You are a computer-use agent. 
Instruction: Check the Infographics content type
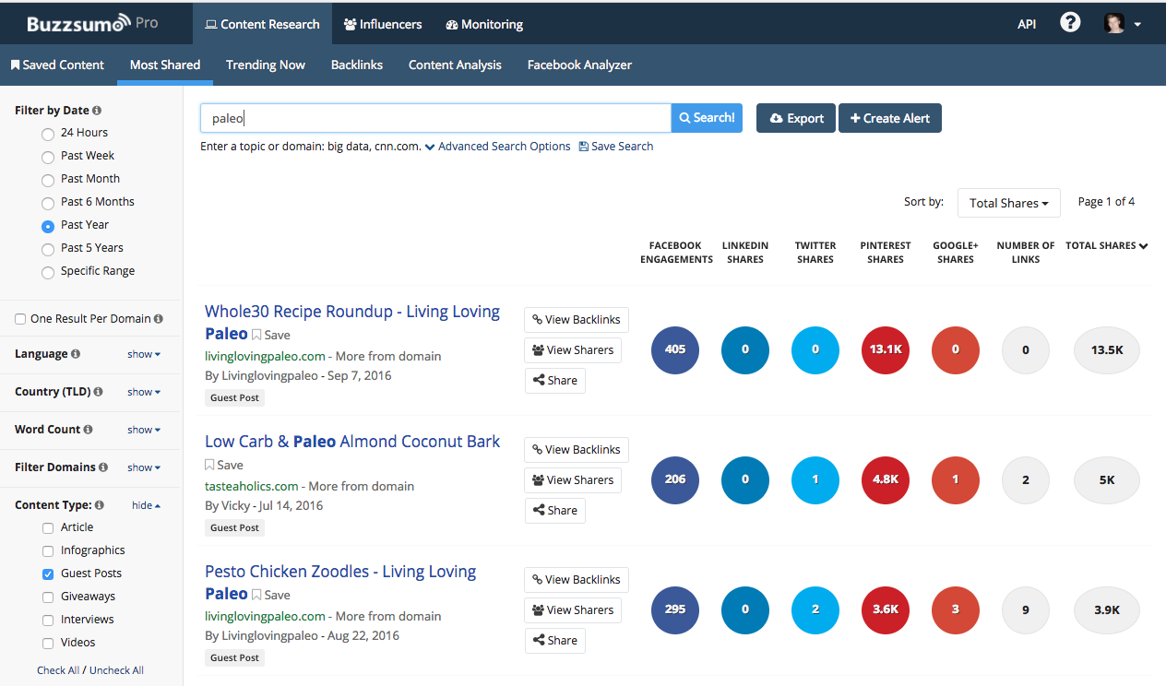48,551
